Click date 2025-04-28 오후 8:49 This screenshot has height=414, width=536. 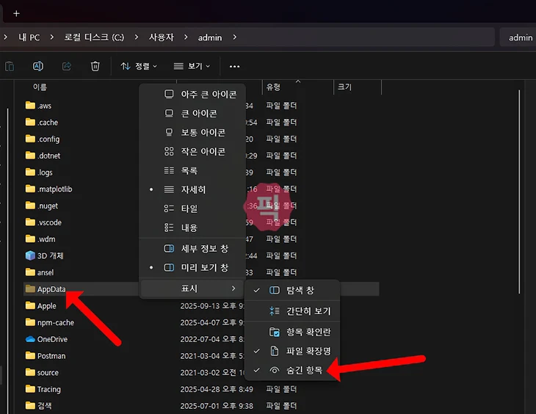[217, 389]
